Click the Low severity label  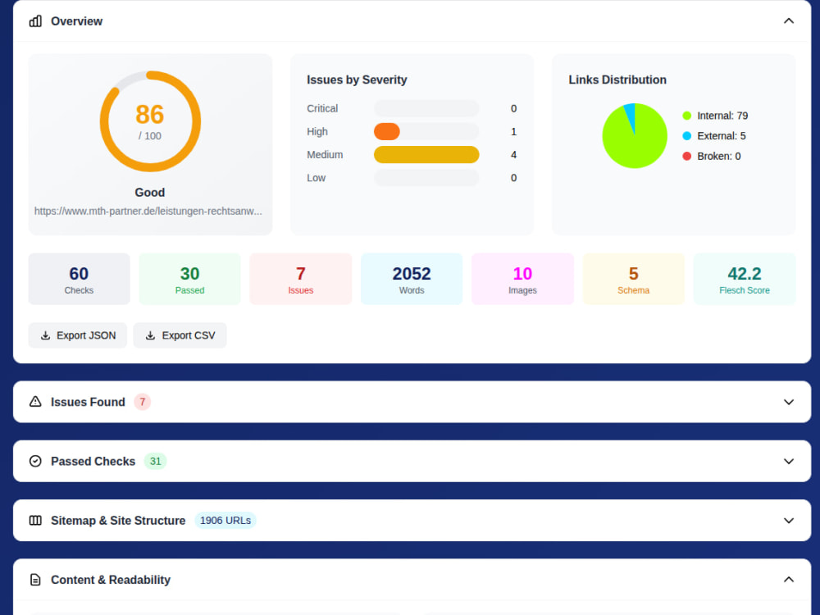[x=316, y=178]
